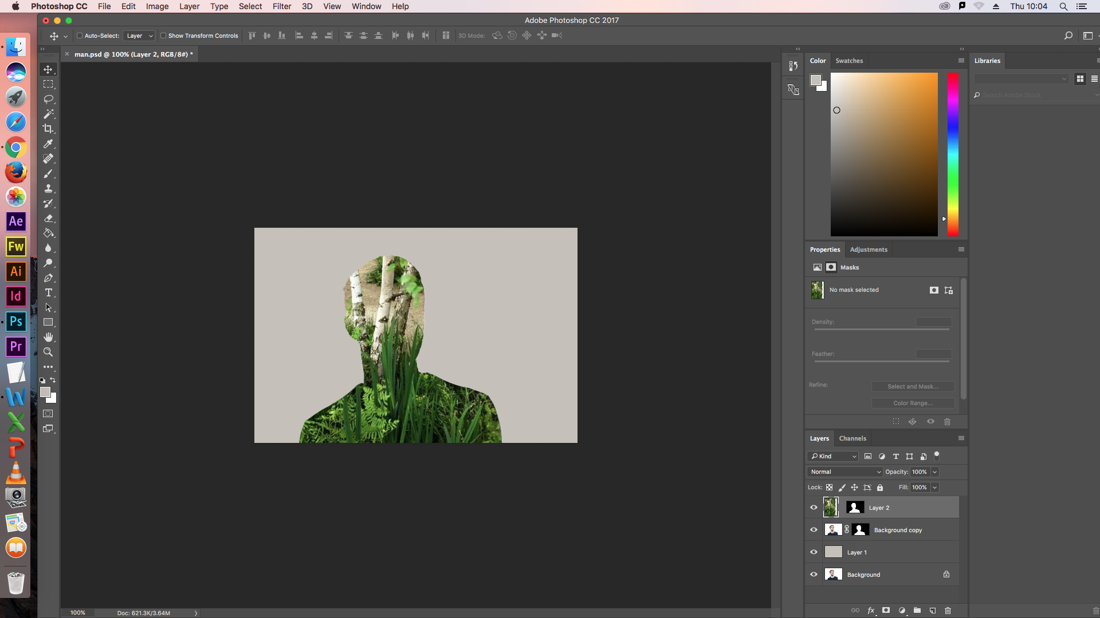The width and height of the screenshot is (1100, 618).
Task: Switch to the Swatches tab
Action: [x=848, y=61]
